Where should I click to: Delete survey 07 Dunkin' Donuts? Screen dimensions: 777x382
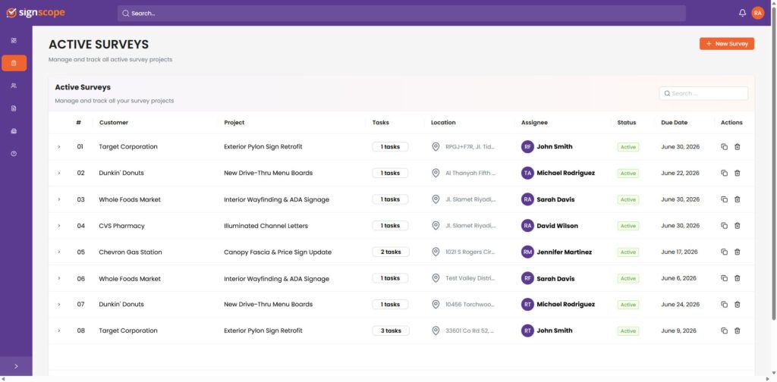click(738, 305)
